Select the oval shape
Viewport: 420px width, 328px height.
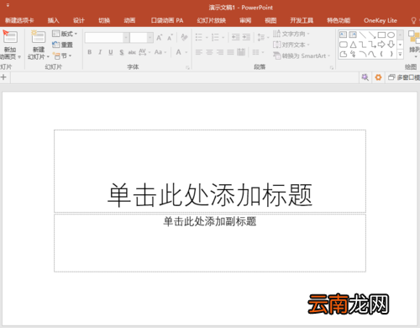click(x=391, y=34)
